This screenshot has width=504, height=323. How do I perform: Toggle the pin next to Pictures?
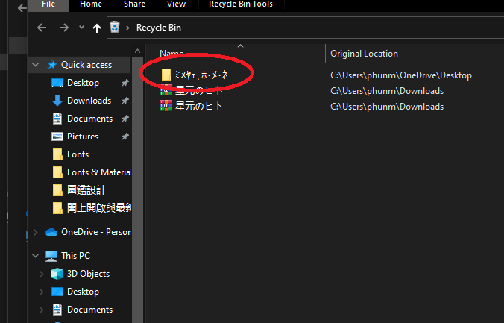pos(125,137)
